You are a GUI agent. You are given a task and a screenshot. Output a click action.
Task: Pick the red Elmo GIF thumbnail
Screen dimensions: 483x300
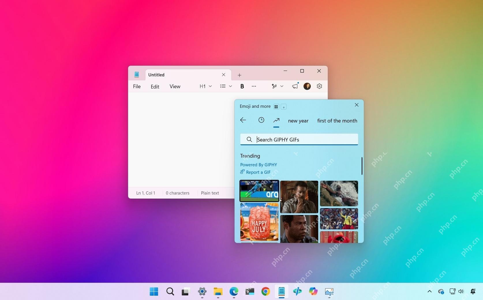tap(339, 237)
